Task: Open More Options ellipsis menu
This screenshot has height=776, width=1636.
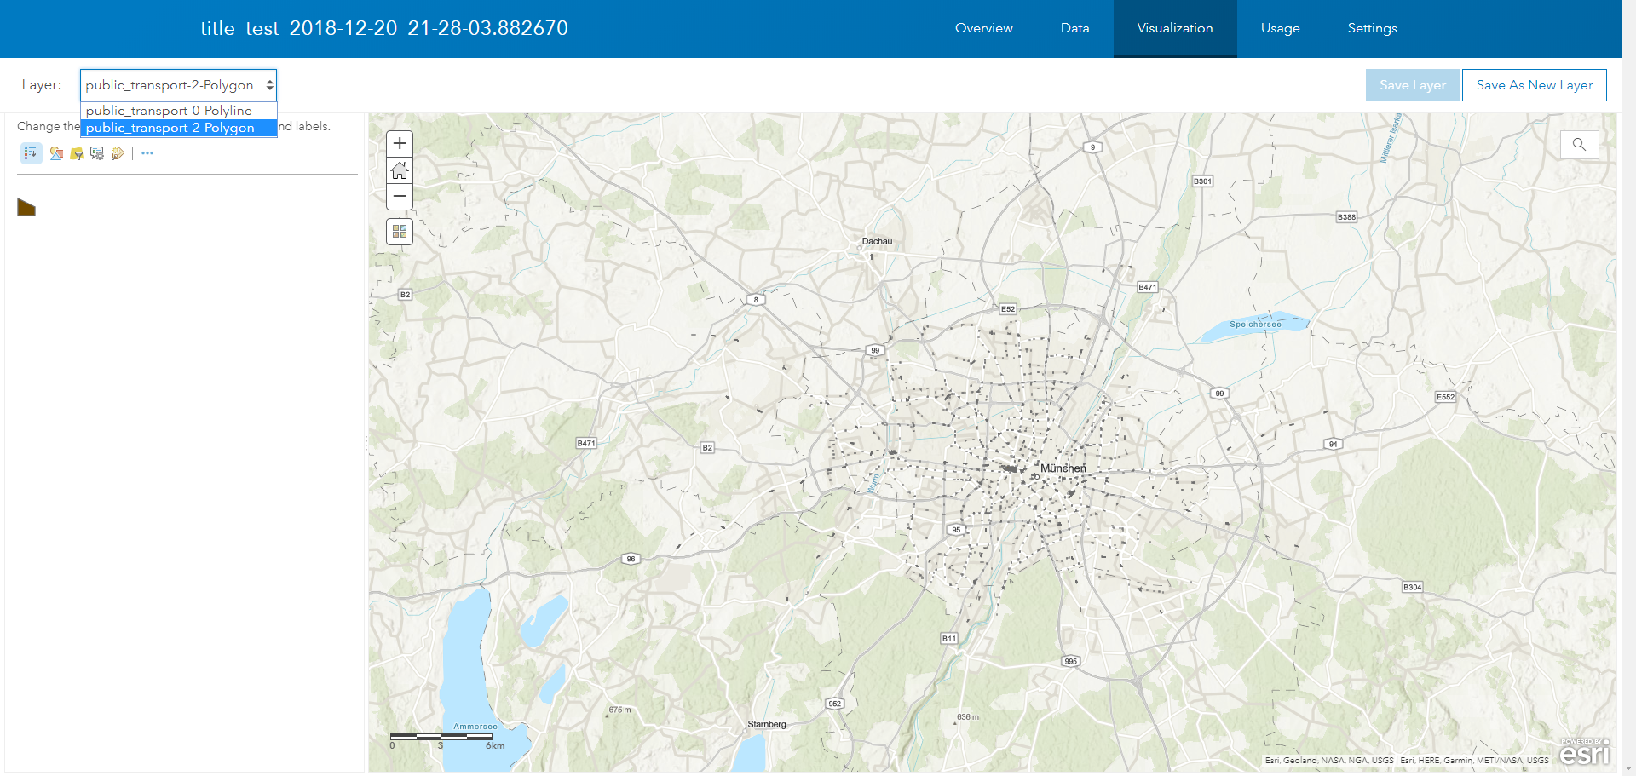Action: coord(147,153)
